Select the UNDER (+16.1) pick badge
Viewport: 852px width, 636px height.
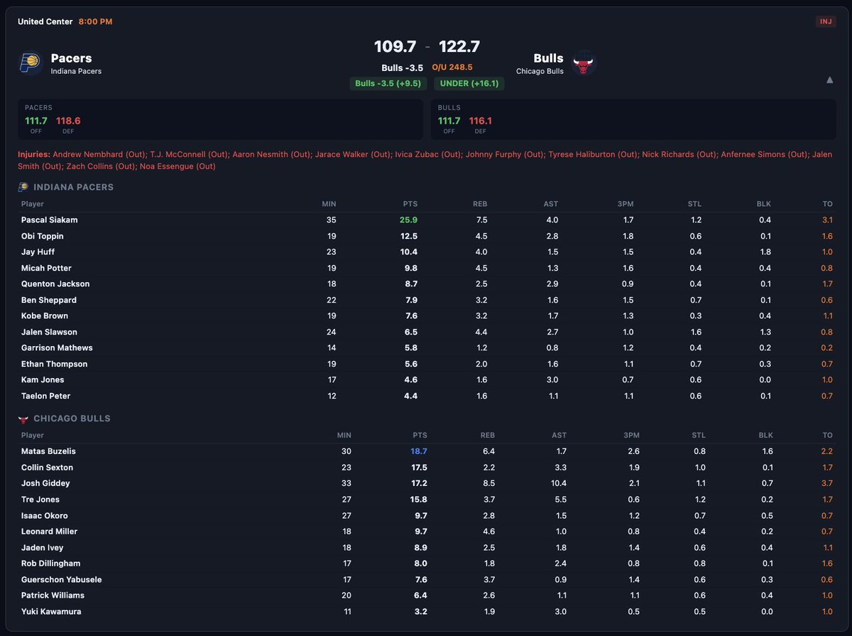(x=469, y=83)
